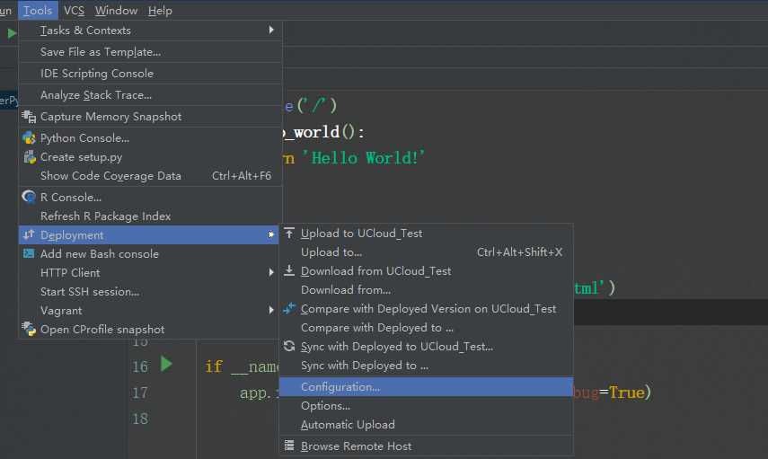
Task: Click the Tasks & Contexts label
Action: [x=85, y=31]
